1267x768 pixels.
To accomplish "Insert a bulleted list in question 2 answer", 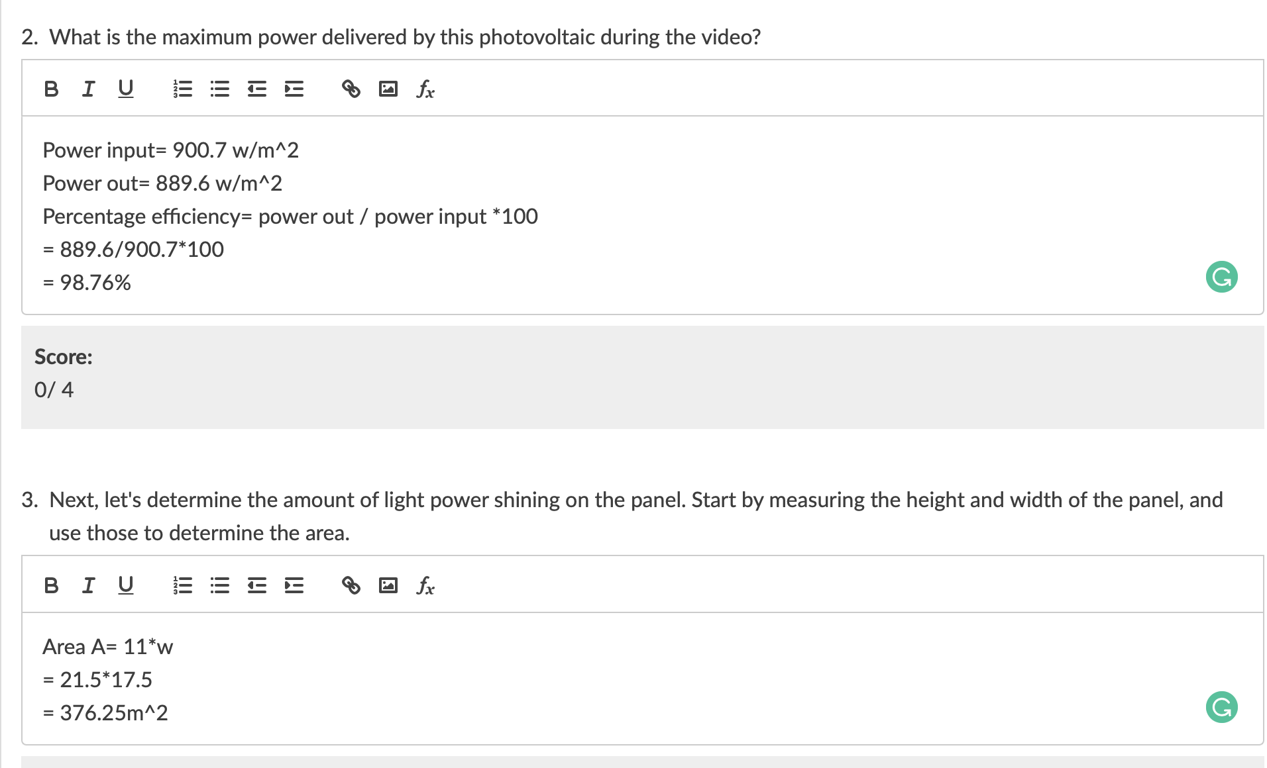I will click(x=219, y=88).
